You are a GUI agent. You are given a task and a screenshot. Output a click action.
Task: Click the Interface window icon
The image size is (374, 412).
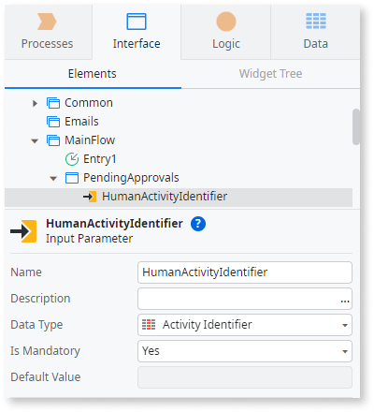[x=137, y=22]
